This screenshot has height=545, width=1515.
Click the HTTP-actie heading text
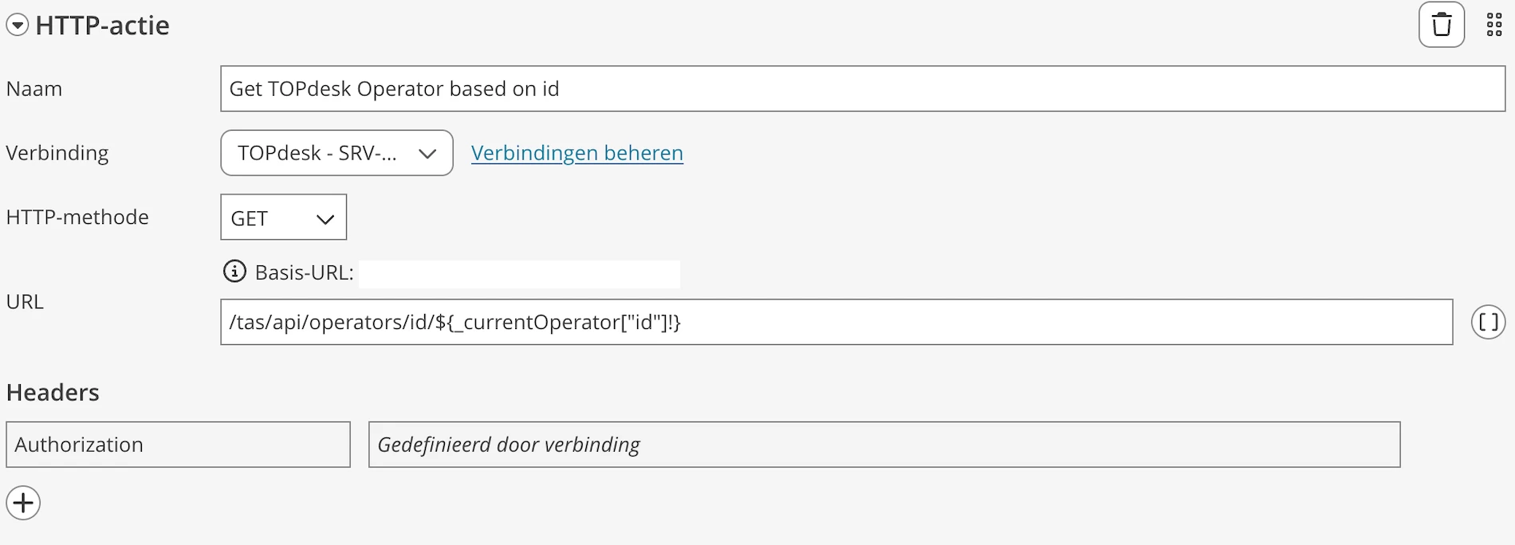pyautogui.click(x=102, y=25)
